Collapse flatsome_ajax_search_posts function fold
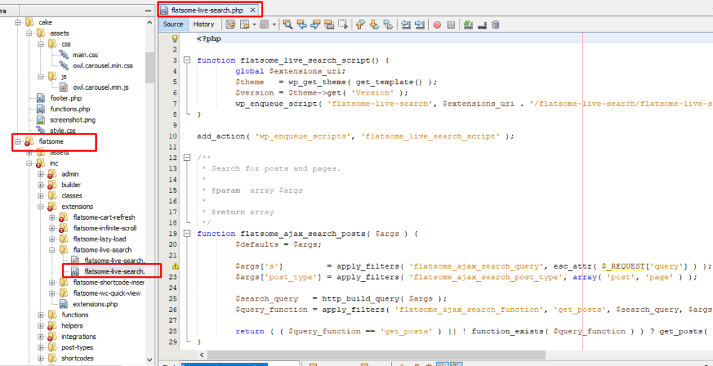 pyautogui.click(x=186, y=234)
